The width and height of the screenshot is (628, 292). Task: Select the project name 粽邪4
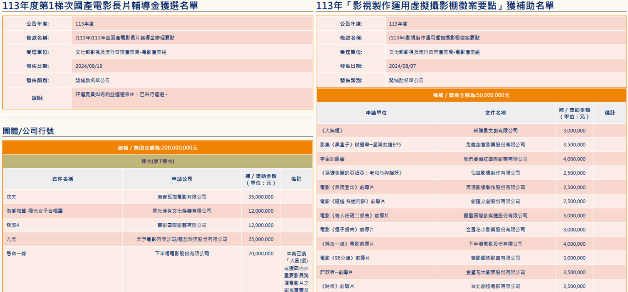point(13,226)
